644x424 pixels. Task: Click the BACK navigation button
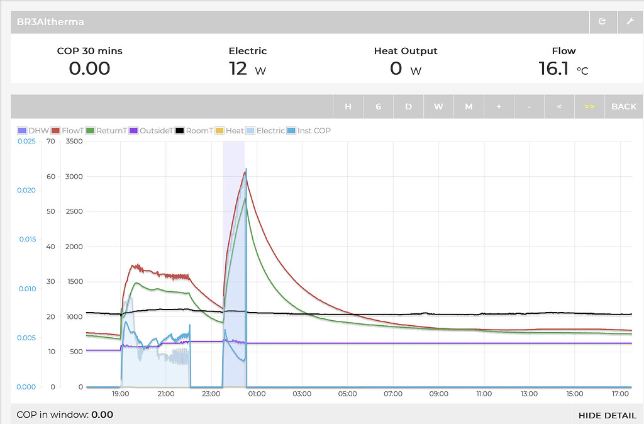[x=623, y=106]
